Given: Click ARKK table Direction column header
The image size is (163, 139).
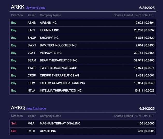Looking at the screenshot, I should click(x=17, y=15).
